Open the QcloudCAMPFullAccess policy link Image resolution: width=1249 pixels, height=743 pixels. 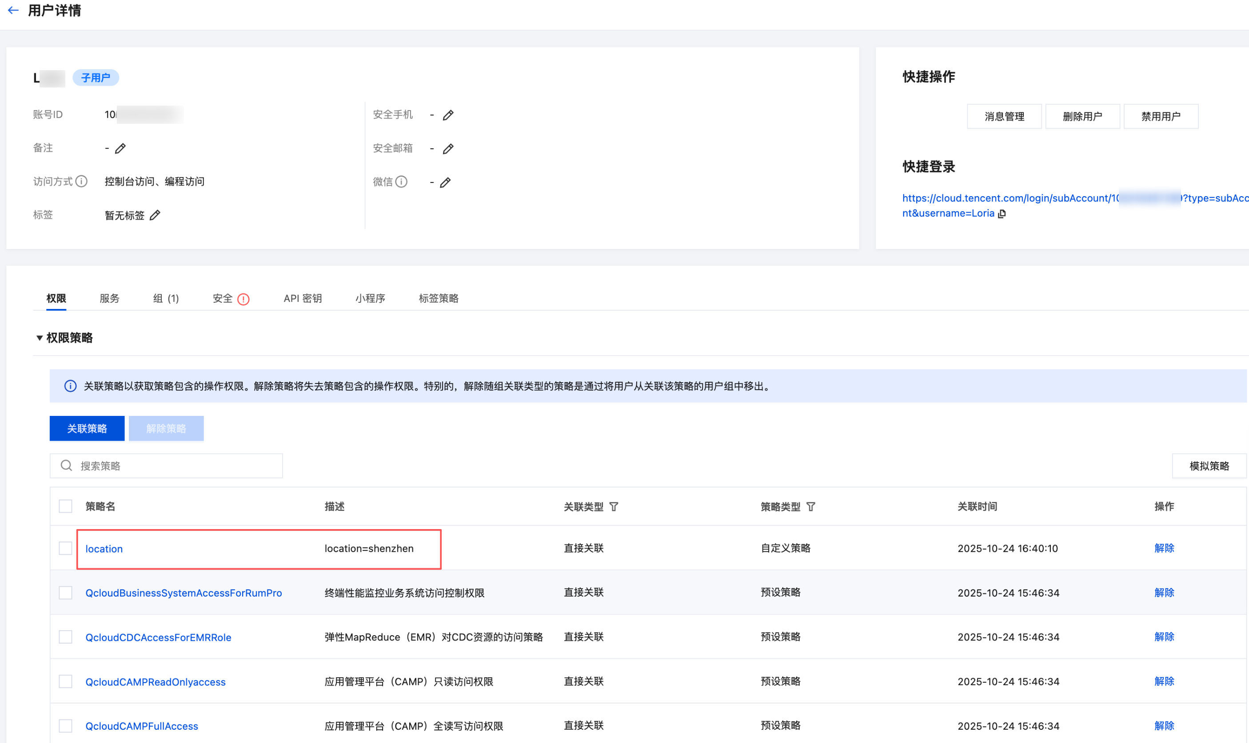click(x=141, y=726)
